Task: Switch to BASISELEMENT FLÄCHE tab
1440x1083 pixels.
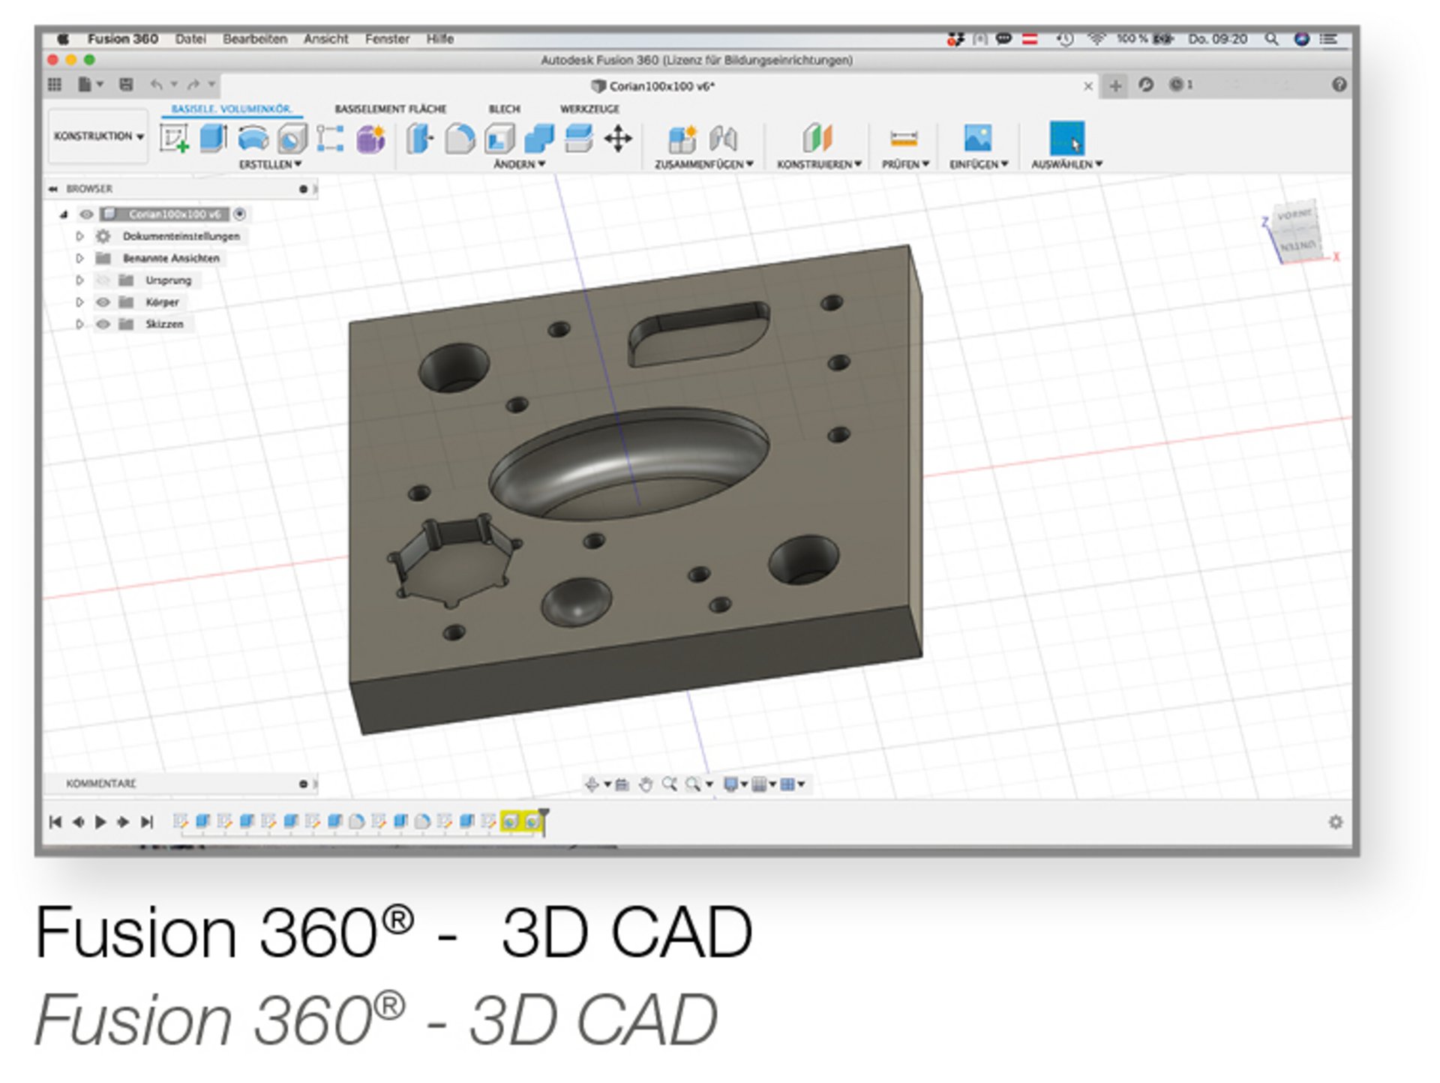Action: click(x=391, y=109)
